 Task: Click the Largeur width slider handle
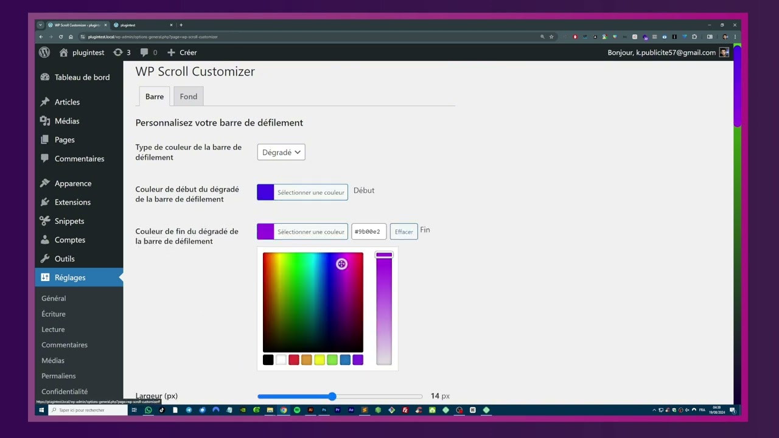pos(332,396)
